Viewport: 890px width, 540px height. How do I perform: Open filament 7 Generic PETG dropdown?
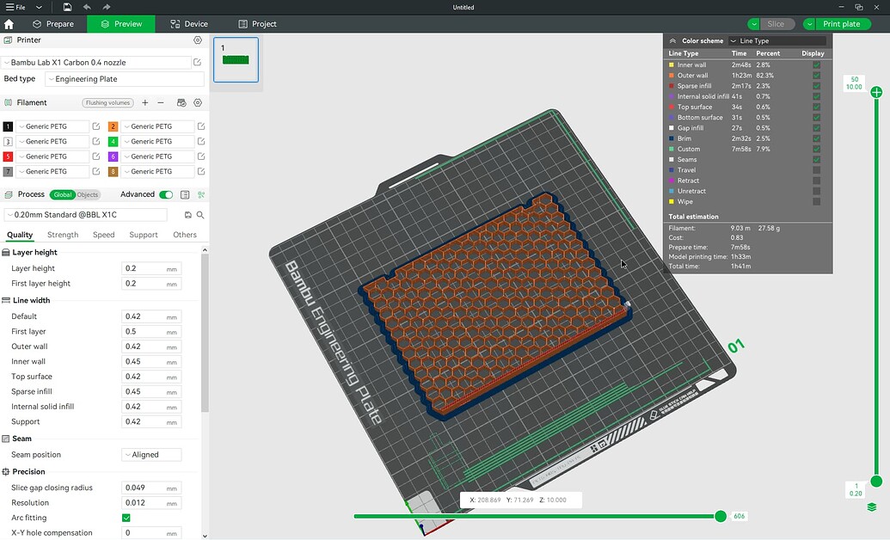pos(52,171)
